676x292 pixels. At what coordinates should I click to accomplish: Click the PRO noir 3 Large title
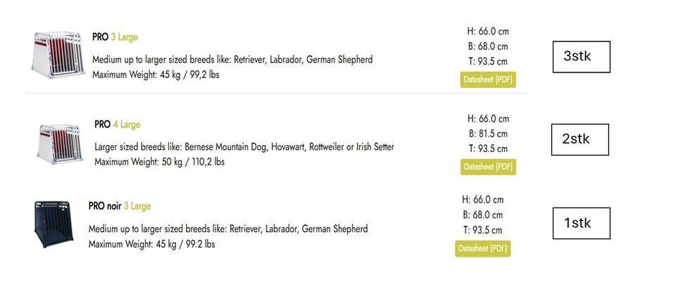pos(119,206)
